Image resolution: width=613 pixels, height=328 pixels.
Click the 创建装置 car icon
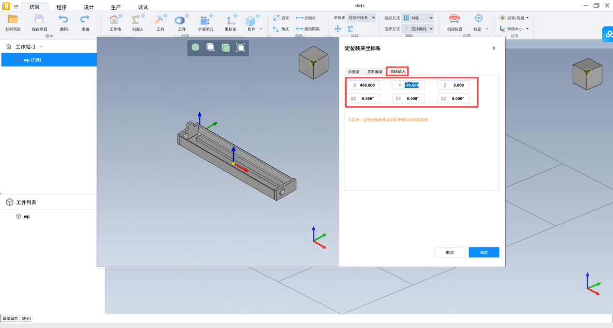point(454,19)
